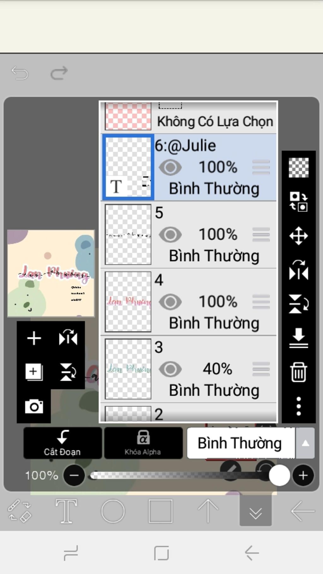The image size is (323, 574).
Task: Toggle visibility of layer 5
Action: 170,234
